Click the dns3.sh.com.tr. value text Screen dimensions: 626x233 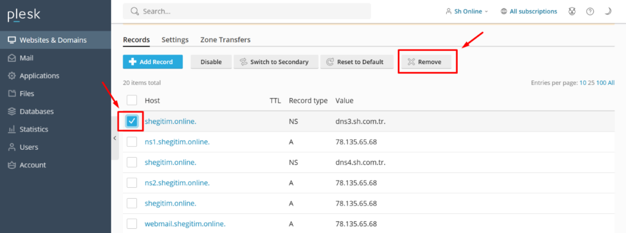360,121
